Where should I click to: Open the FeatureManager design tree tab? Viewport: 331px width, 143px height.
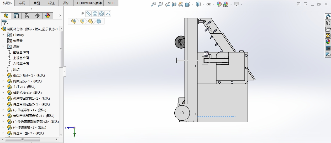click(6, 16)
